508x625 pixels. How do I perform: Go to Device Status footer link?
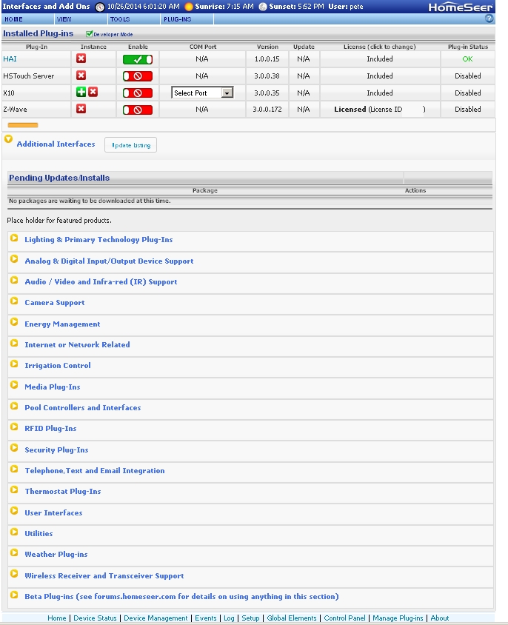pos(95,618)
